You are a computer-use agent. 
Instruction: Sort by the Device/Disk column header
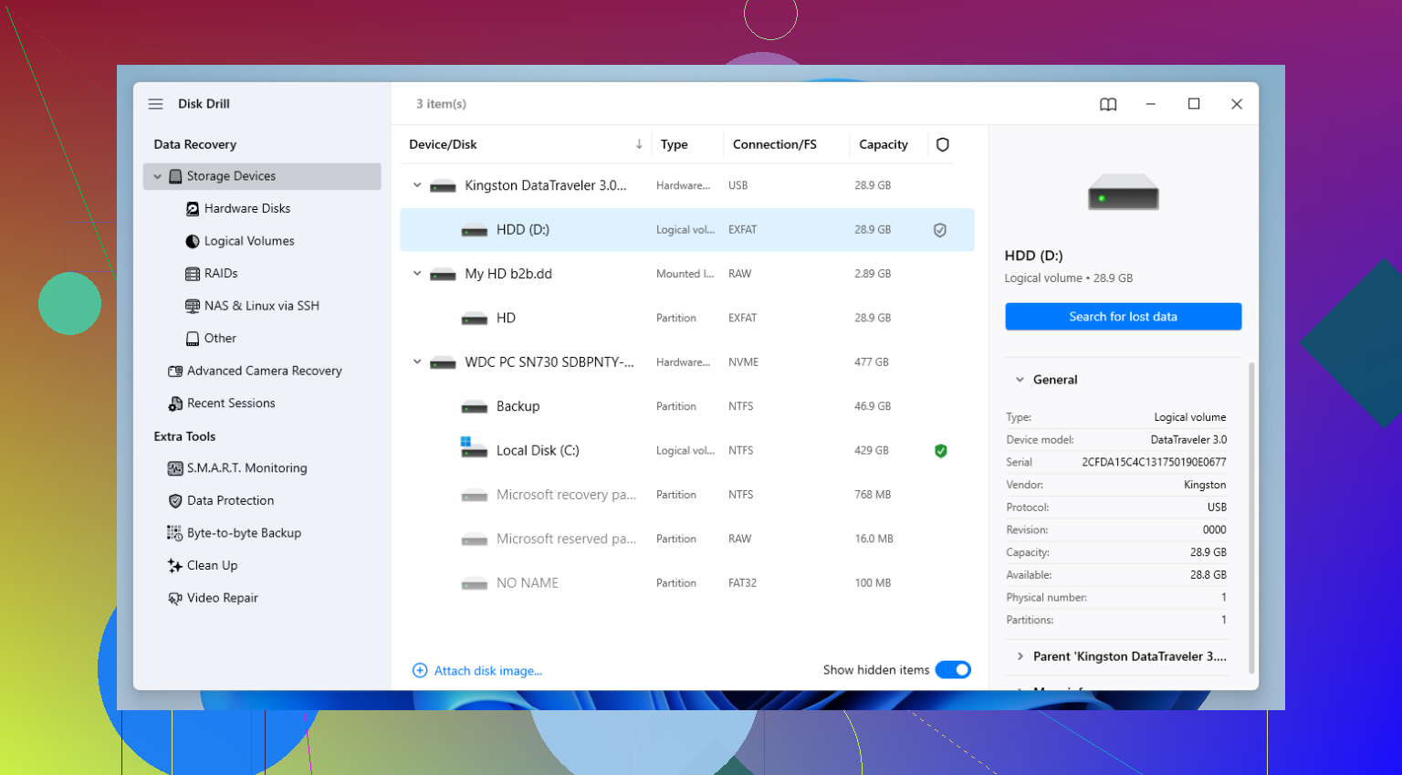click(x=443, y=144)
